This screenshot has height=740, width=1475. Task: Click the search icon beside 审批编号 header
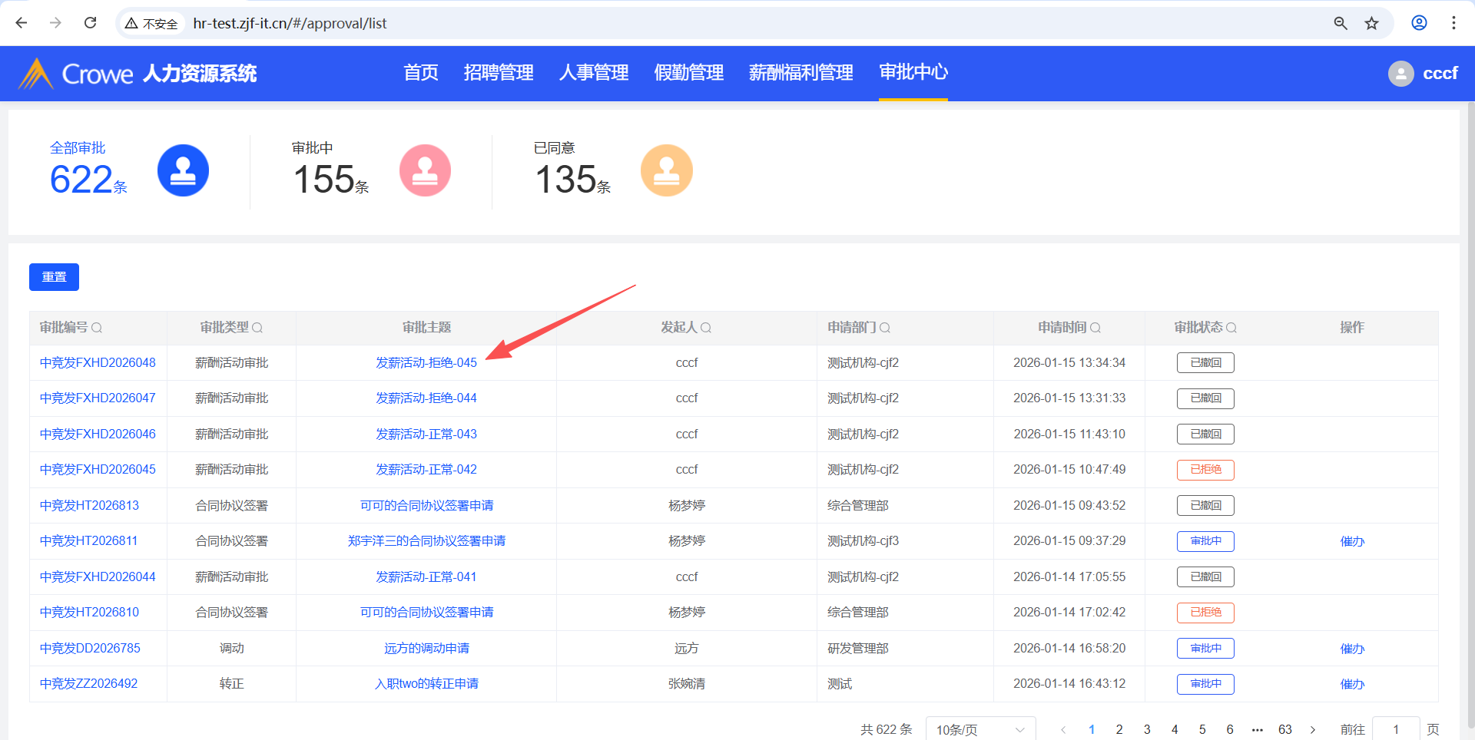click(97, 328)
